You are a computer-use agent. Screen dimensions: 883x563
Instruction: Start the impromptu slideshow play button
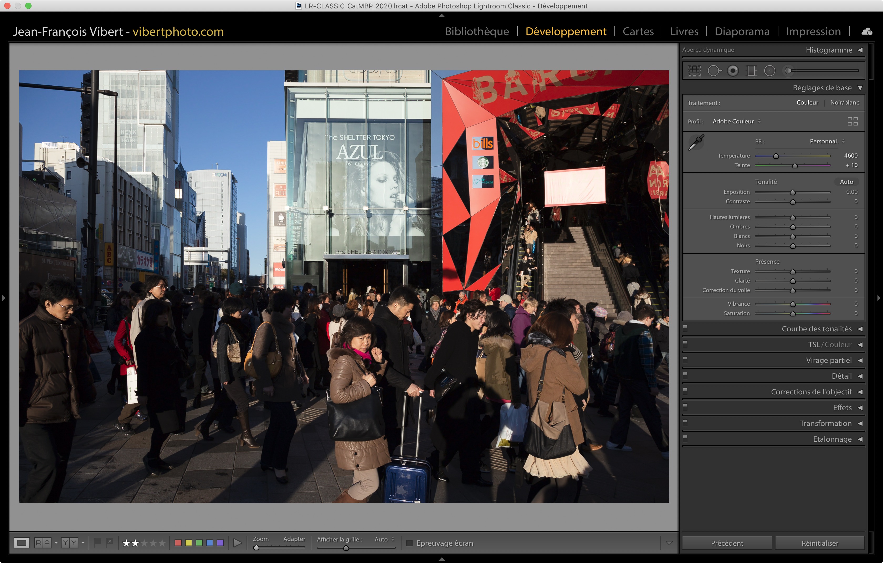tap(237, 543)
